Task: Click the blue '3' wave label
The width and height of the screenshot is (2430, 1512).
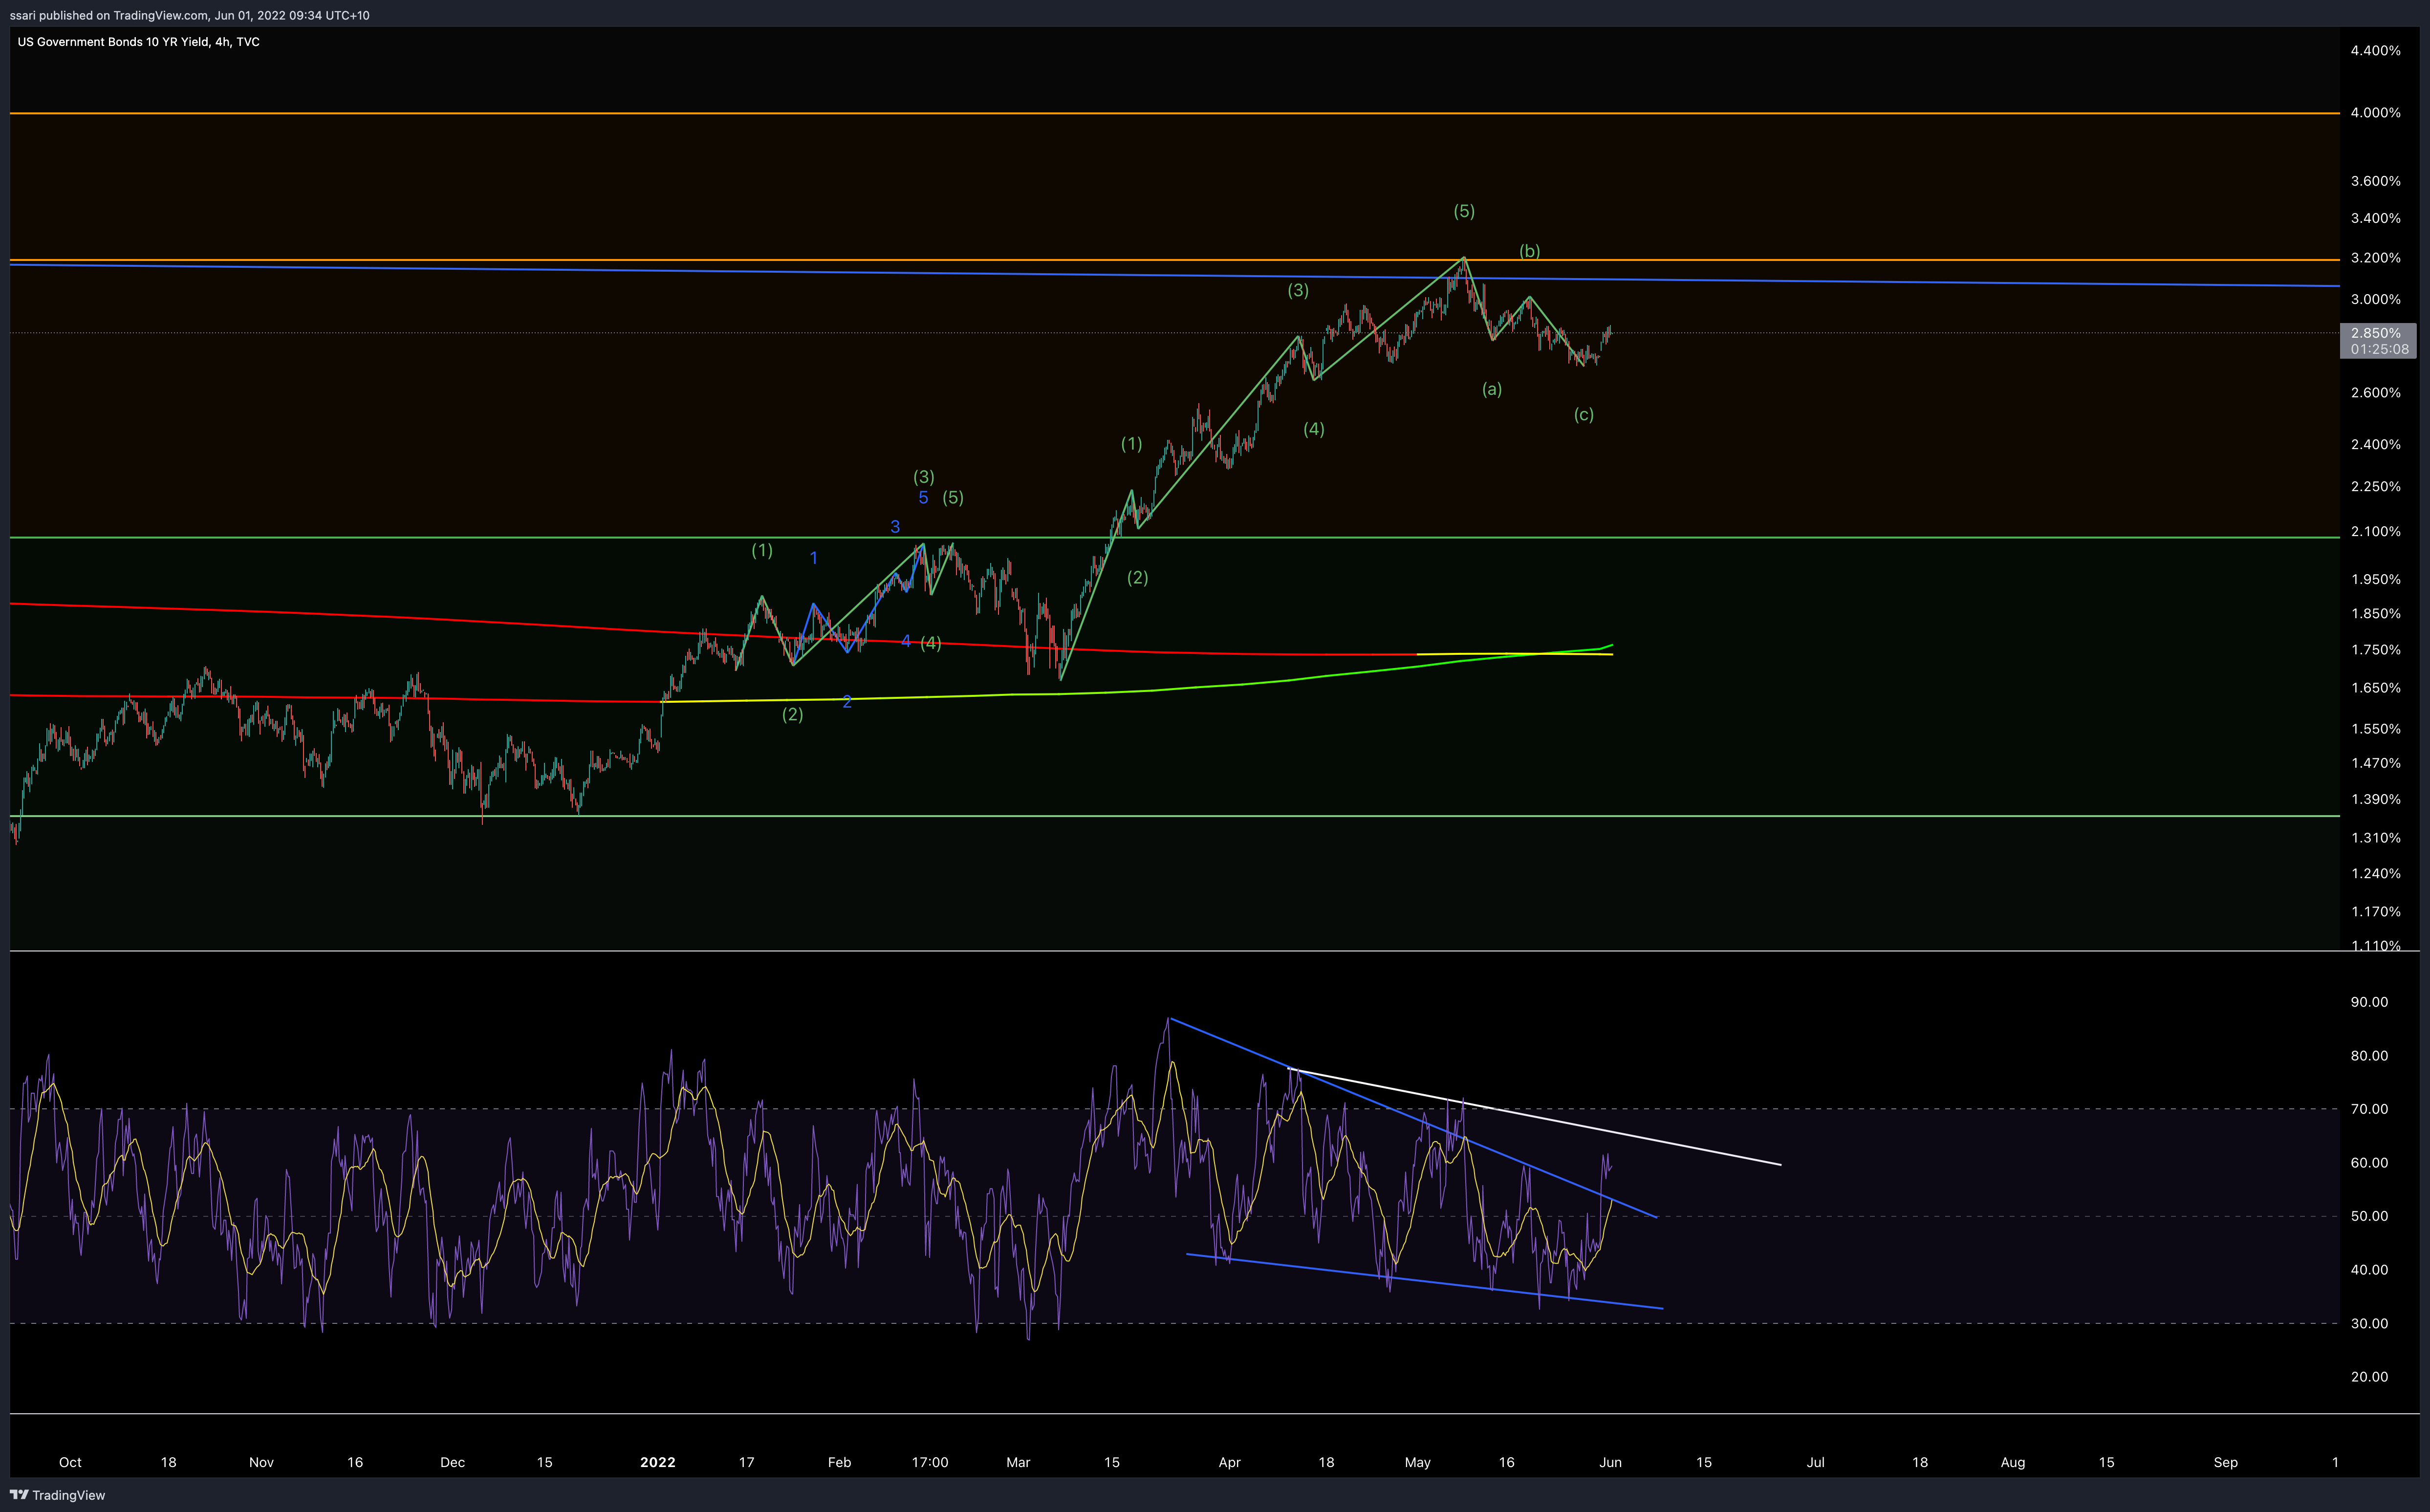Action: [x=895, y=526]
